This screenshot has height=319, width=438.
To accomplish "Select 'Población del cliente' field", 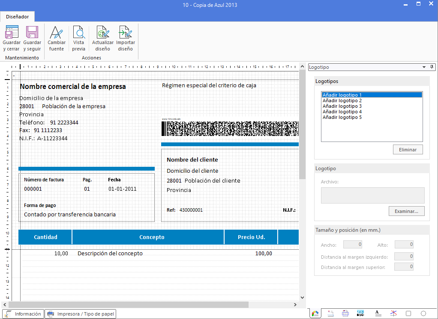I will [212, 180].
